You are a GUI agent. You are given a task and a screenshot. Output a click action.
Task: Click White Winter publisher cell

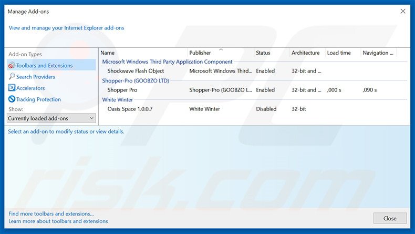(204, 109)
